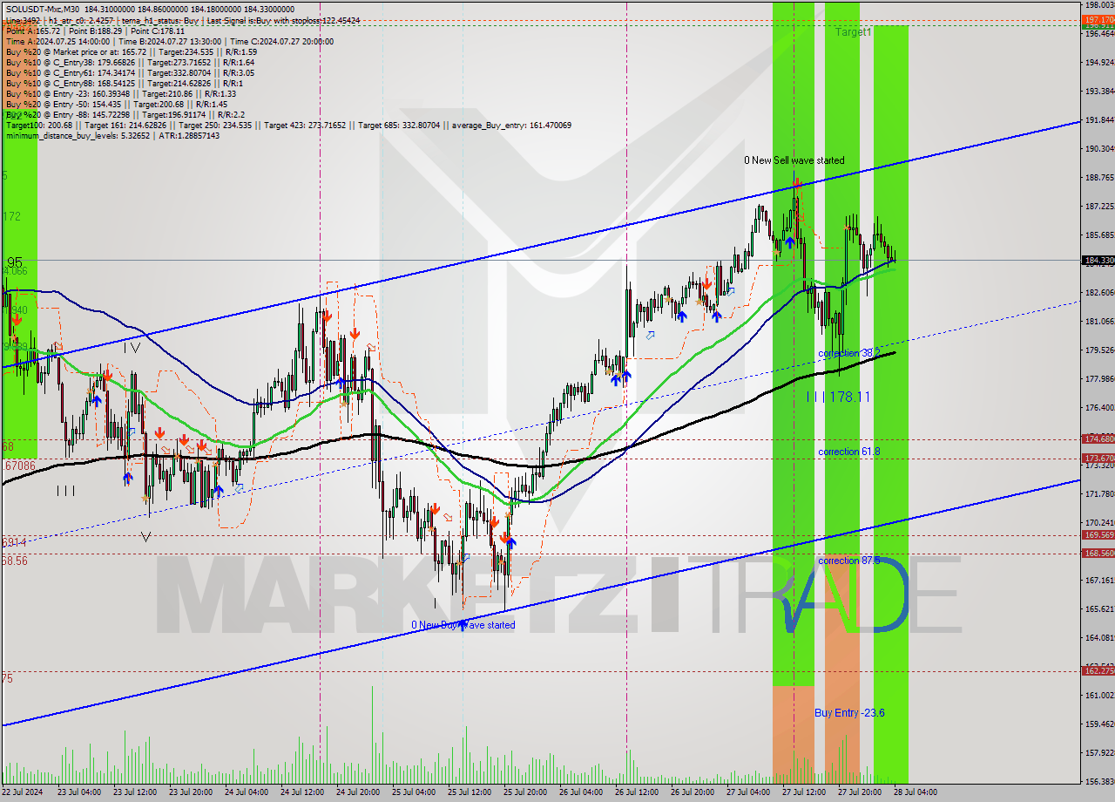
Task: Click current price tag 184.330
Action: 1098,260
